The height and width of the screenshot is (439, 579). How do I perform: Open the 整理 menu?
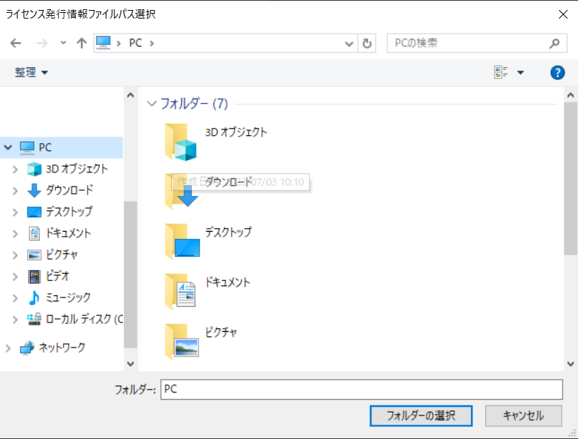[31, 72]
